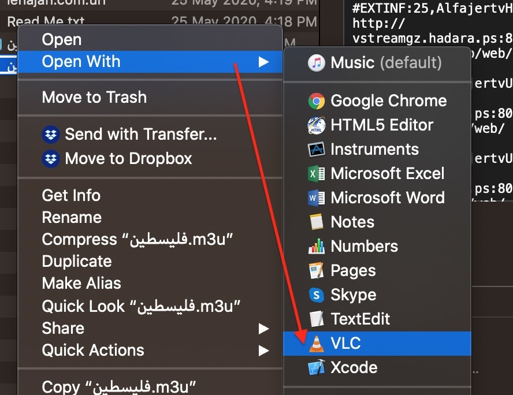Image resolution: width=513 pixels, height=395 pixels.
Task: Click the Numbers chart icon
Action: tap(316, 247)
